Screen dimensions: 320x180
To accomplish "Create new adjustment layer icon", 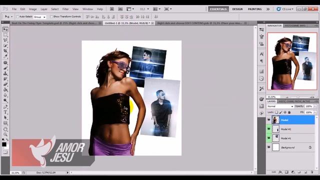I will coord(293,172).
